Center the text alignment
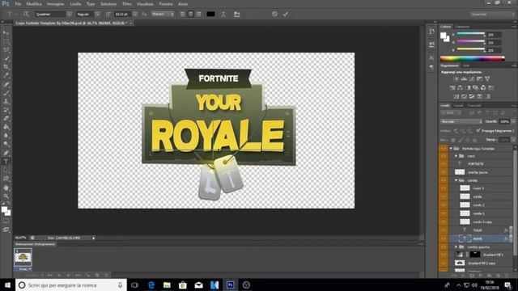Image resolution: width=518 pixels, height=291 pixels. (191, 15)
